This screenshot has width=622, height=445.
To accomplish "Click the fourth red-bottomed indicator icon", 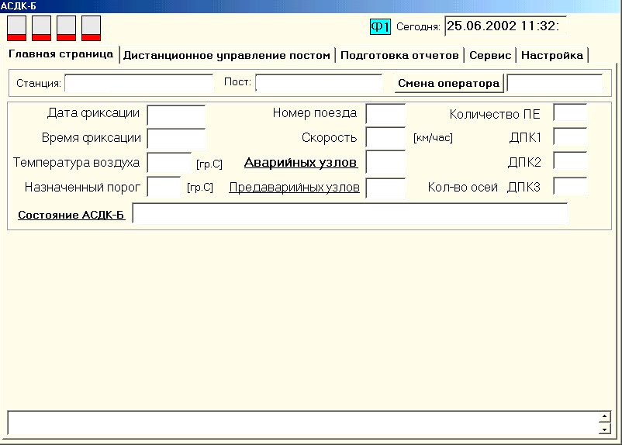I will [92, 28].
